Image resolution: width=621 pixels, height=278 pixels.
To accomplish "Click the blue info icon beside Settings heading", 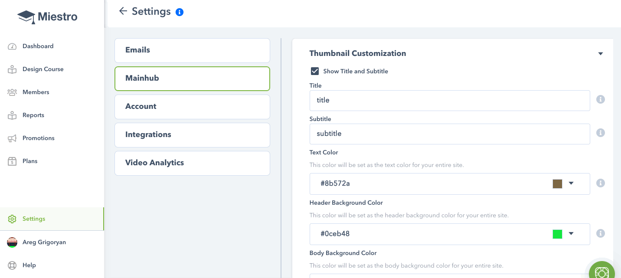I will click(x=180, y=12).
